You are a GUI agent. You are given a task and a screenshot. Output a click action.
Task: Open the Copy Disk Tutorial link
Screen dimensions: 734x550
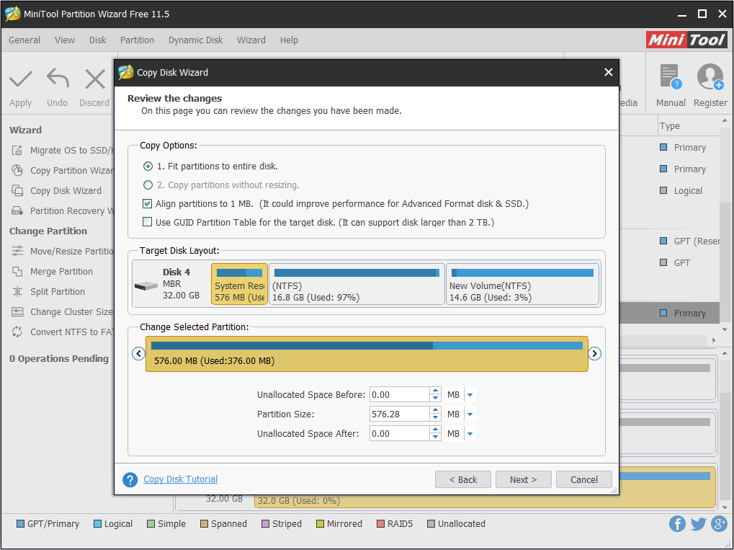pyautogui.click(x=180, y=479)
